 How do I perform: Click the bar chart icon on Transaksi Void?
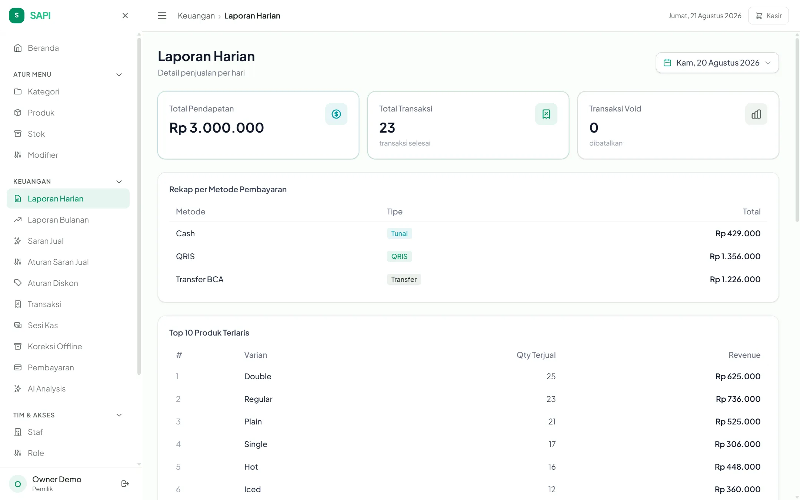[x=756, y=114]
